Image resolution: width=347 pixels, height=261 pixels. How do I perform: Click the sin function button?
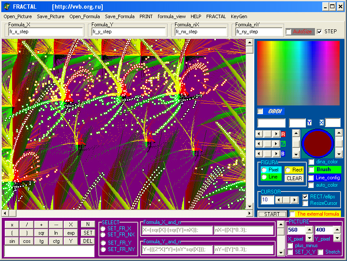[12, 242]
